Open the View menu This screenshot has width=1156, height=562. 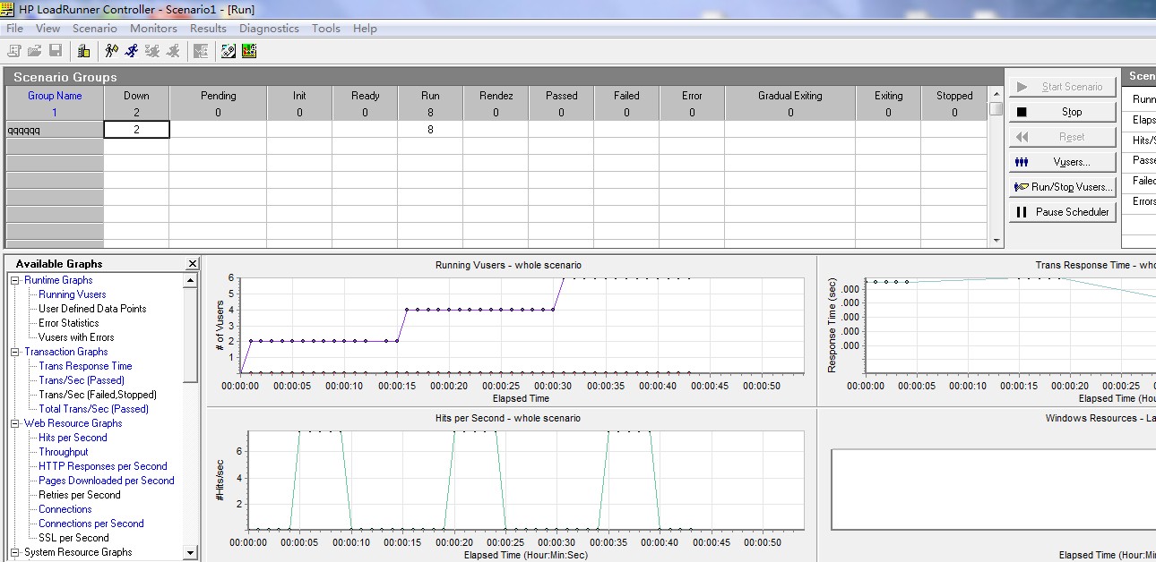coord(47,28)
